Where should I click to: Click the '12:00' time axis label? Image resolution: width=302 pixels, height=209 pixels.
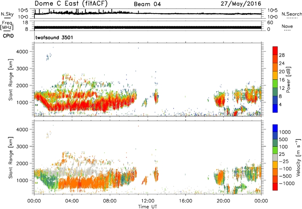click(148, 201)
